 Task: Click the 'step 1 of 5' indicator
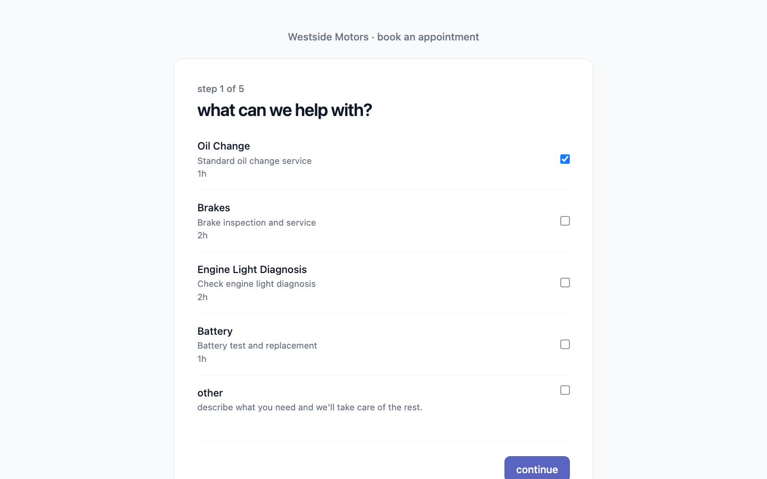tap(221, 89)
